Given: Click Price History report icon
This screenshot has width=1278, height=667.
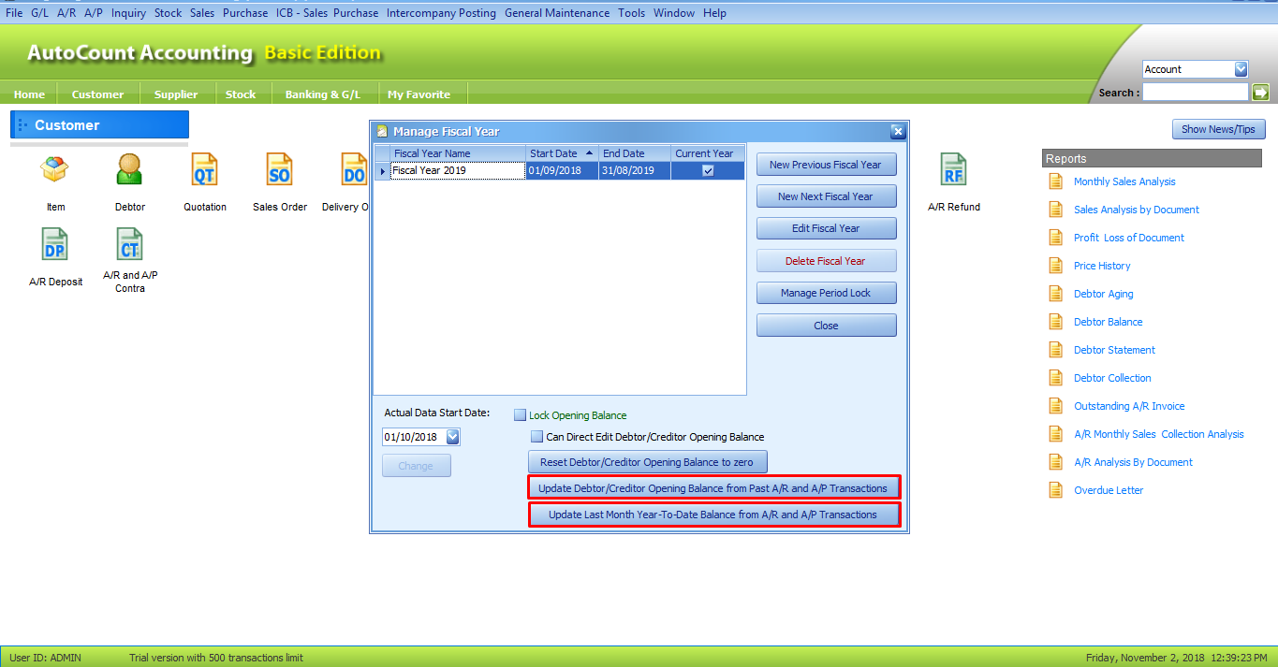Looking at the screenshot, I should 1056,266.
